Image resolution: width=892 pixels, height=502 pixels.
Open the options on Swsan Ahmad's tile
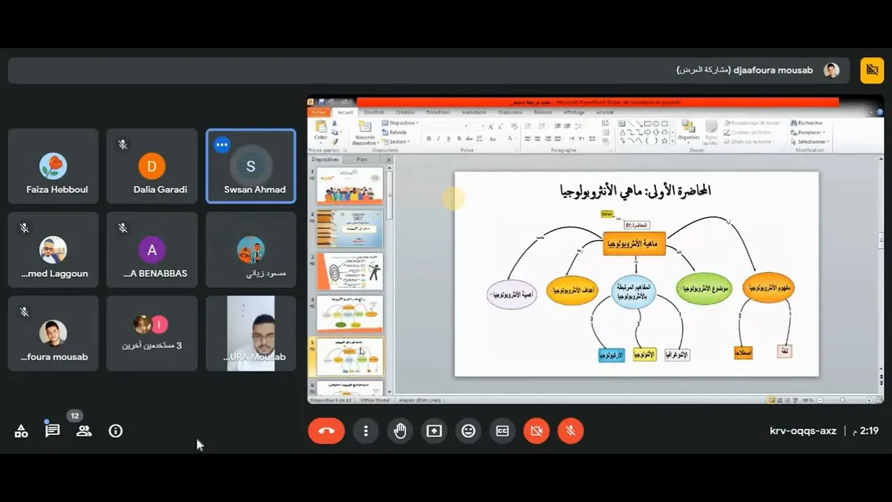[x=222, y=145]
